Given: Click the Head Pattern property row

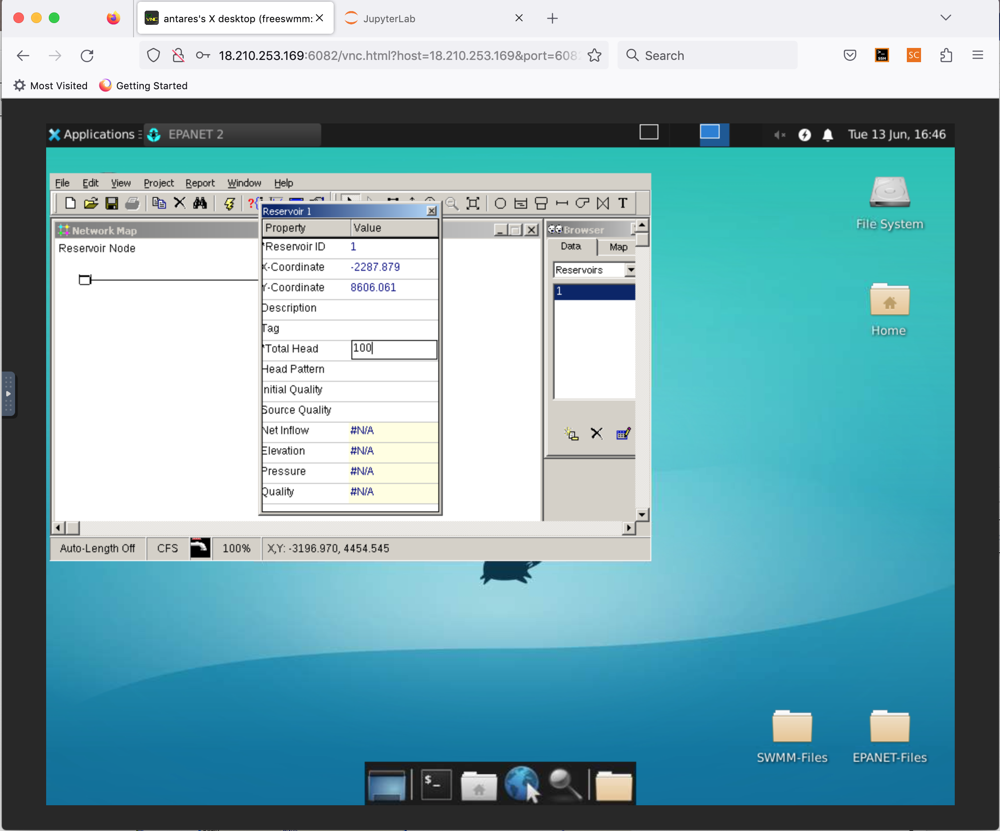Looking at the screenshot, I should (350, 369).
